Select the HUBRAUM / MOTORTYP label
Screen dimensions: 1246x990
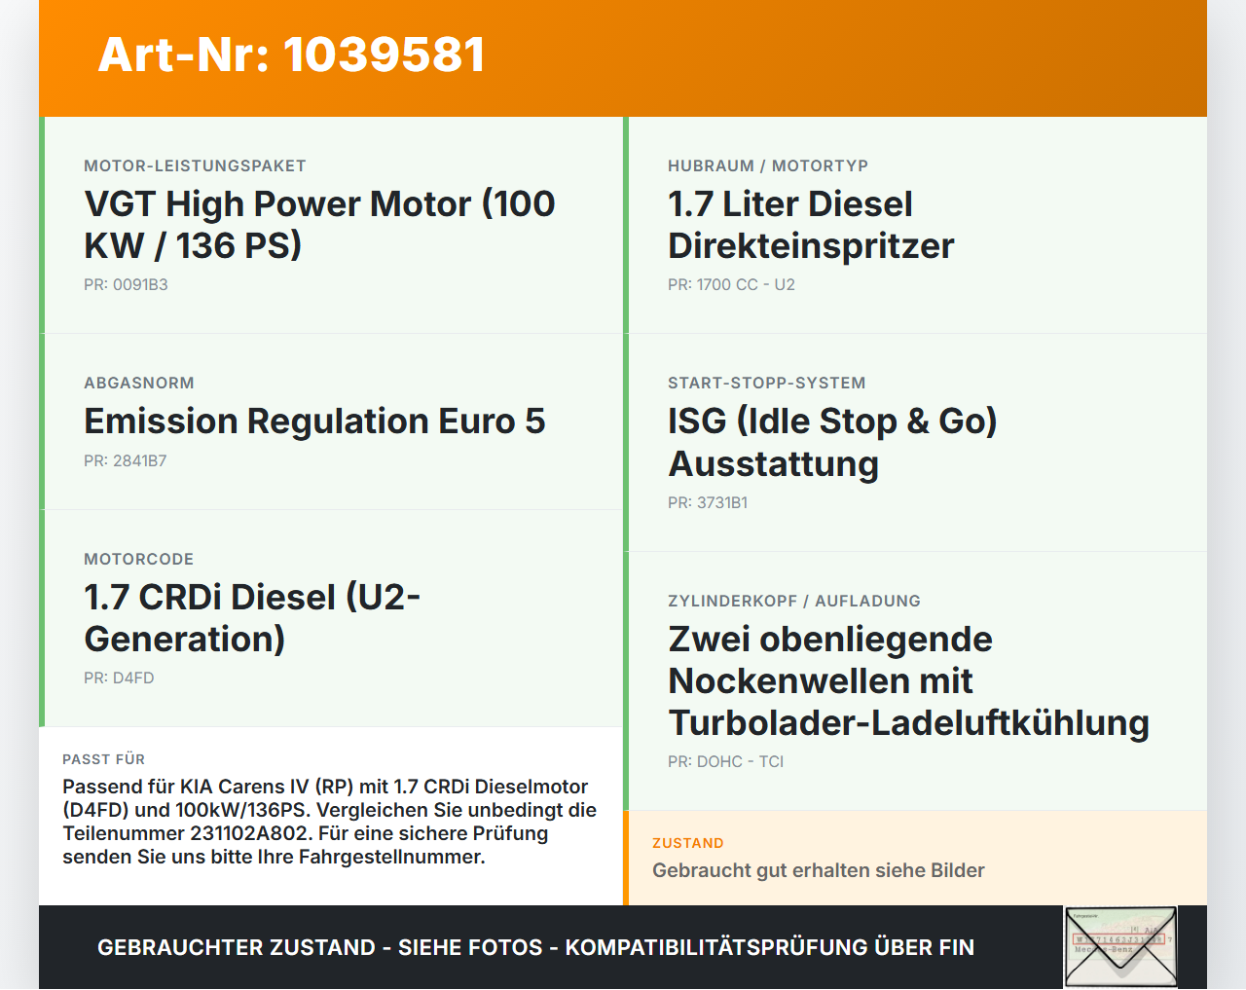pyautogui.click(x=768, y=166)
